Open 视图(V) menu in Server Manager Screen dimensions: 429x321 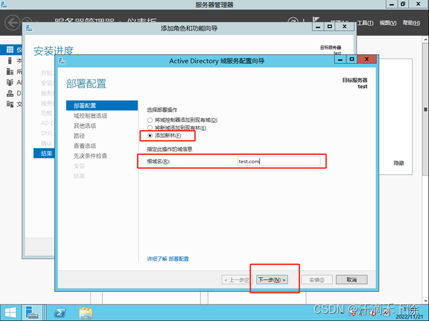click(388, 23)
